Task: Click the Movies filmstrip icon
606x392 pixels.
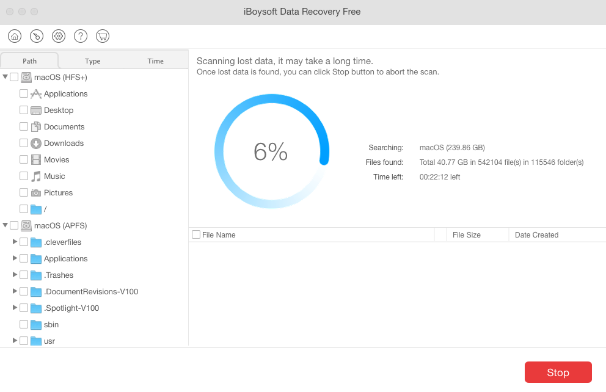Action: click(36, 160)
